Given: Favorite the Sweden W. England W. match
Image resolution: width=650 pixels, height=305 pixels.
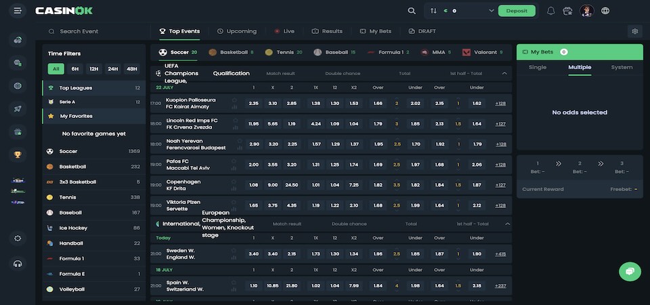Looking at the screenshot, I should tap(234, 251).
